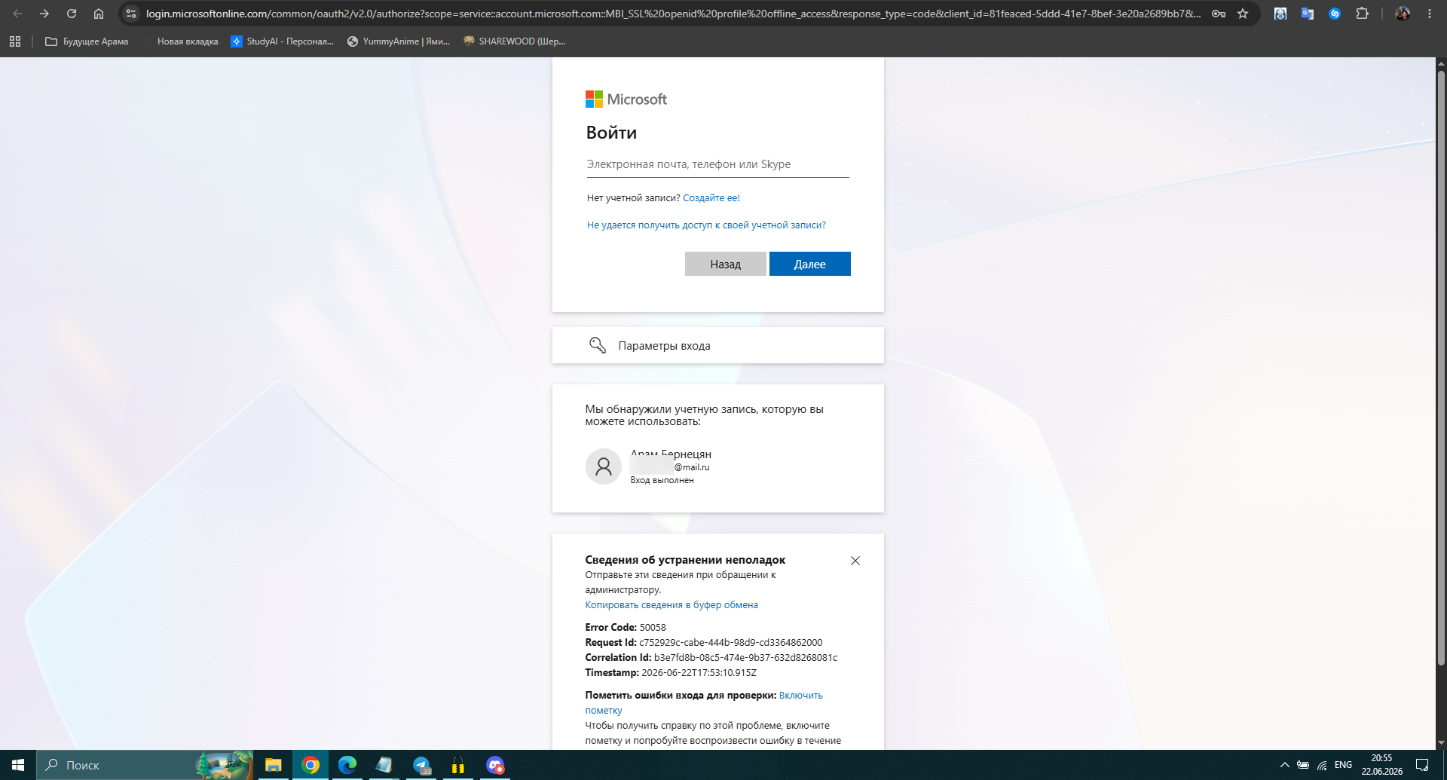The image size is (1447, 780).
Task: Click the Далее button
Action: (x=810, y=264)
